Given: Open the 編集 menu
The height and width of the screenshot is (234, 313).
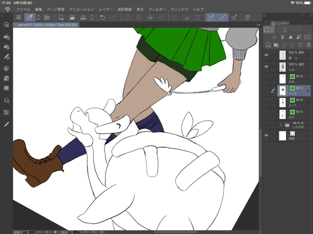Looking at the screenshot, I should [38, 9].
